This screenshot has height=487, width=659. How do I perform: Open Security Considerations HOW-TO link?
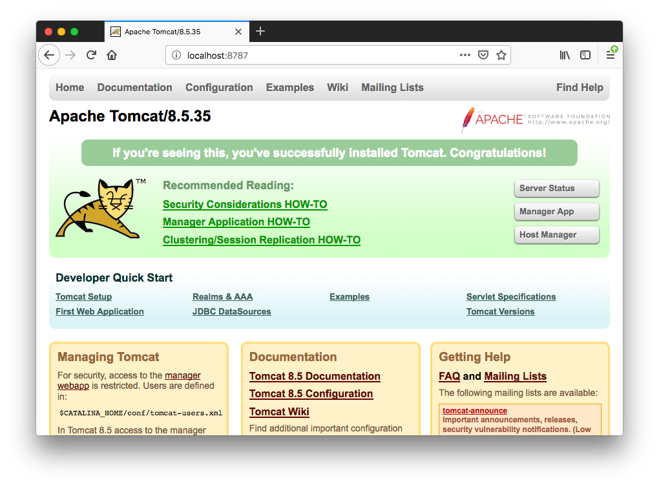click(x=245, y=205)
